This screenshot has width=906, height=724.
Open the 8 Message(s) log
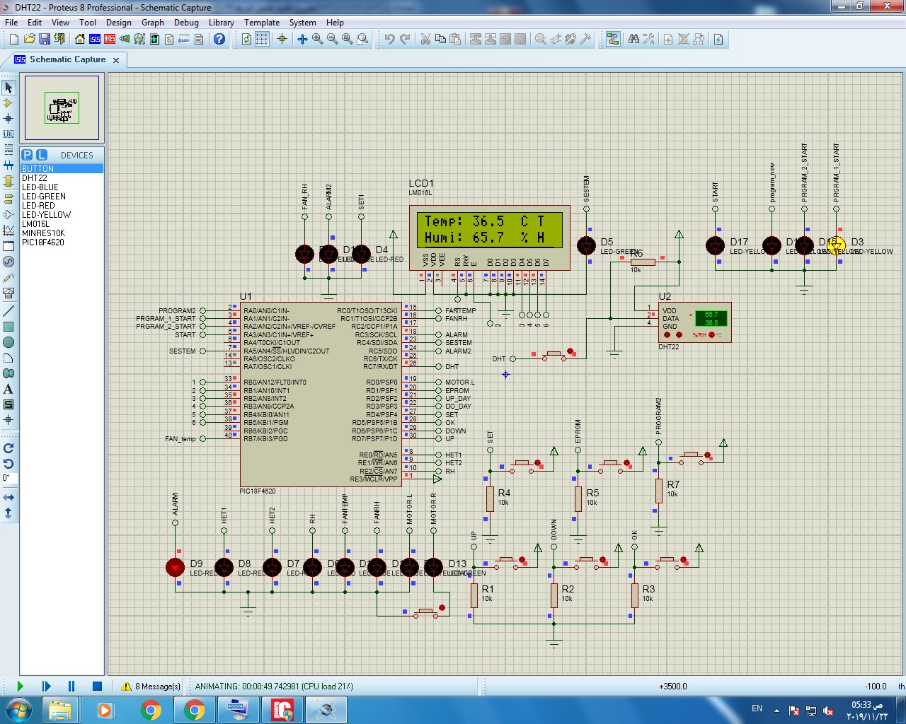click(151, 687)
